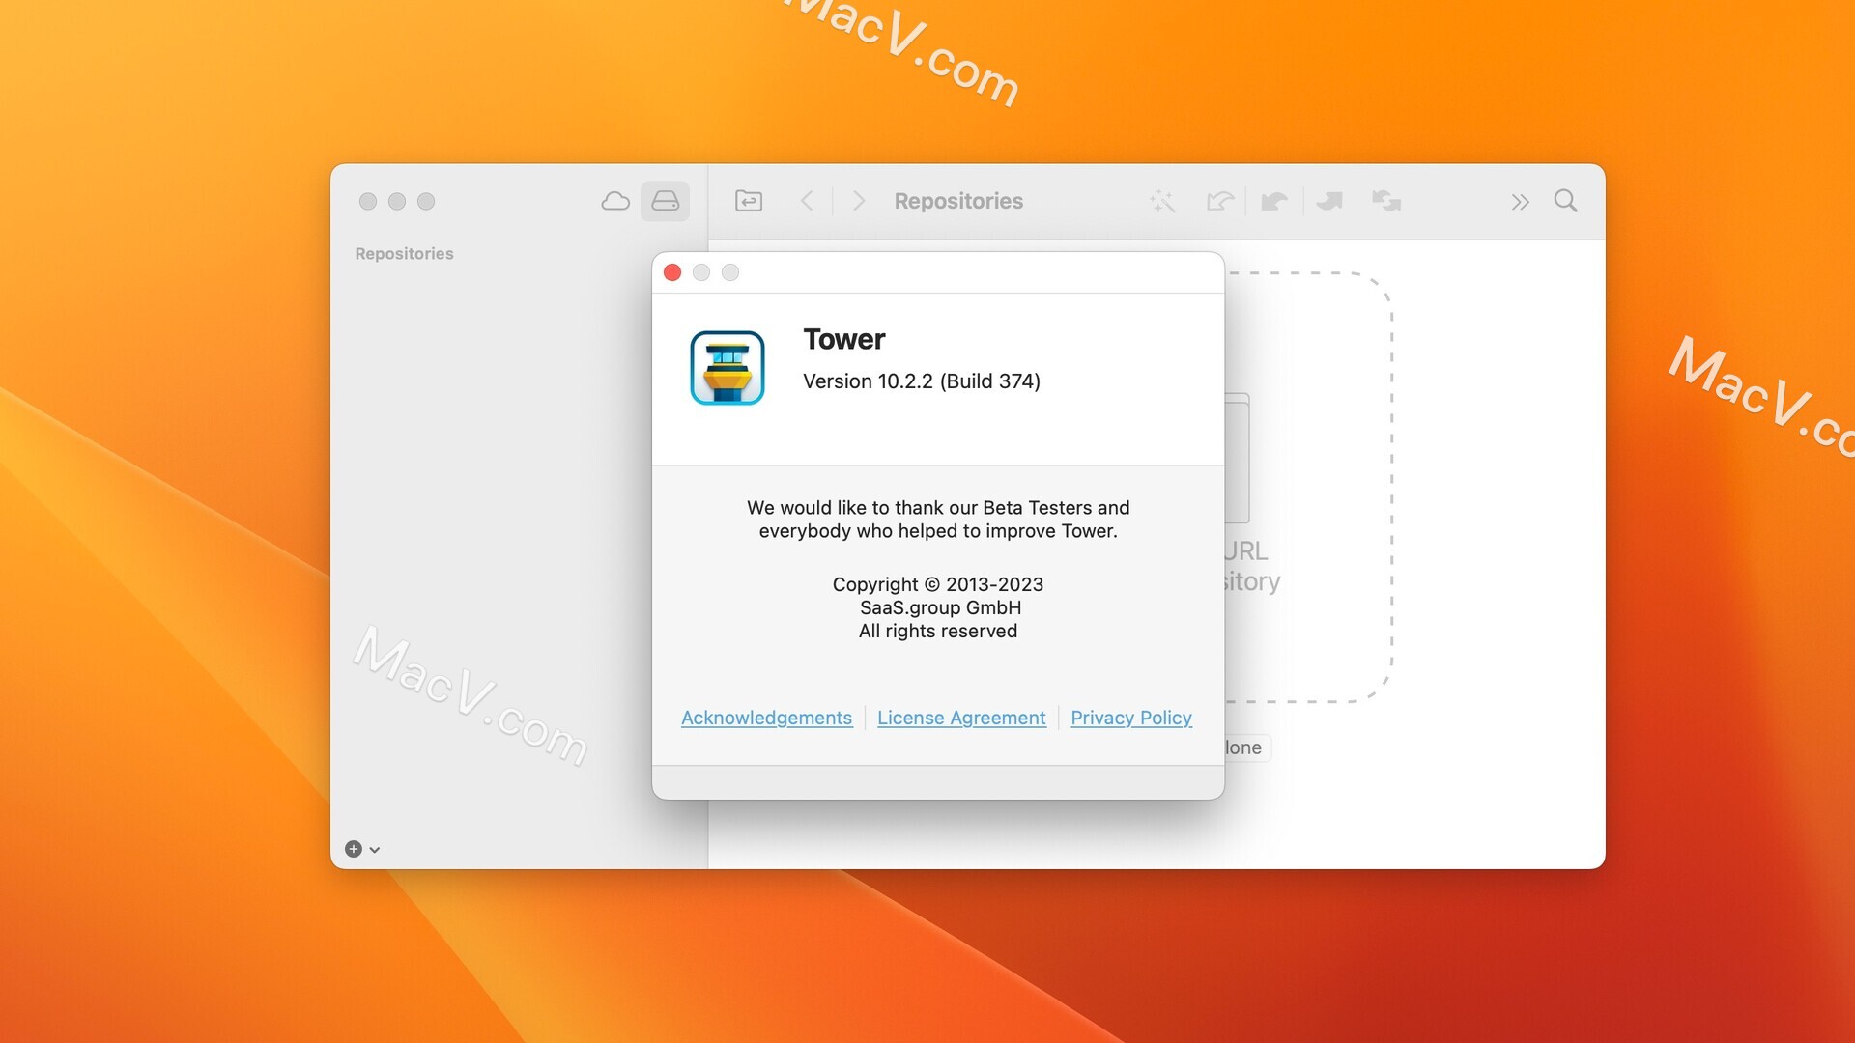Expand the add repository dropdown arrow

(375, 850)
